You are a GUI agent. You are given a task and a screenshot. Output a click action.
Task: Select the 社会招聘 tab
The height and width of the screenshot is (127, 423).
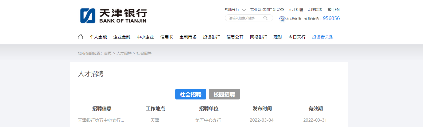tap(191, 94)
